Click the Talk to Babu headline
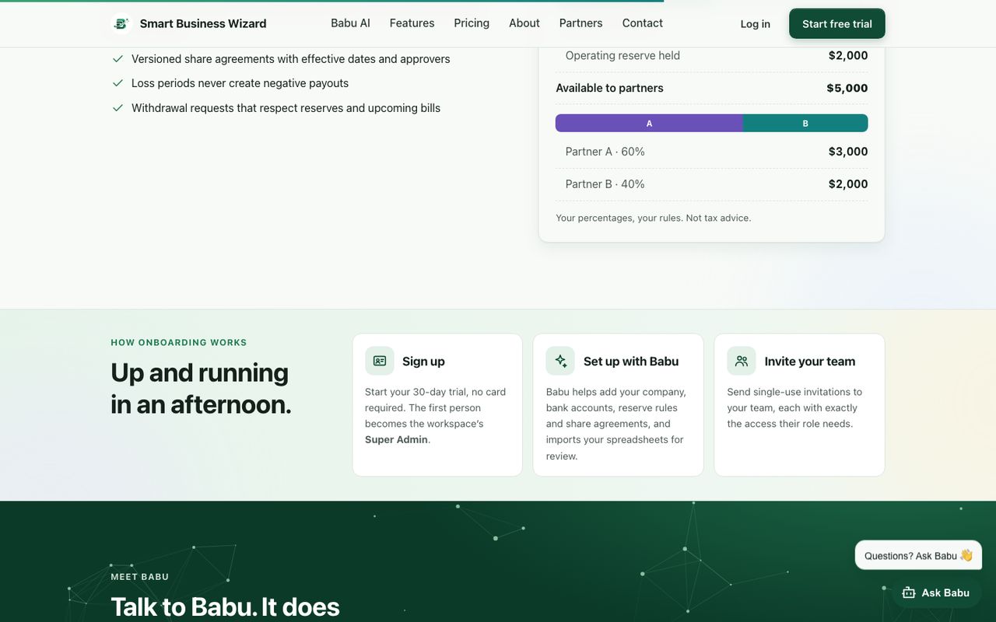 [x=225, y=606]
